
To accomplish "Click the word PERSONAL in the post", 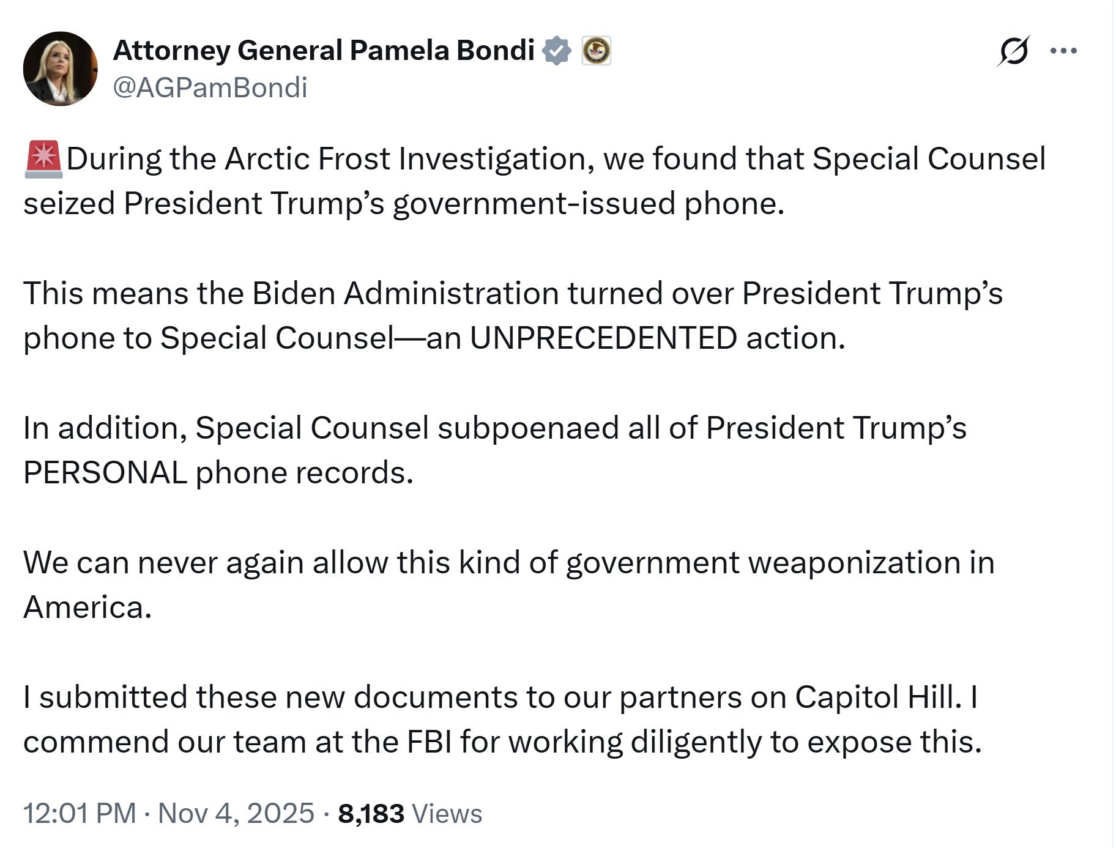I will coord(105,472).
